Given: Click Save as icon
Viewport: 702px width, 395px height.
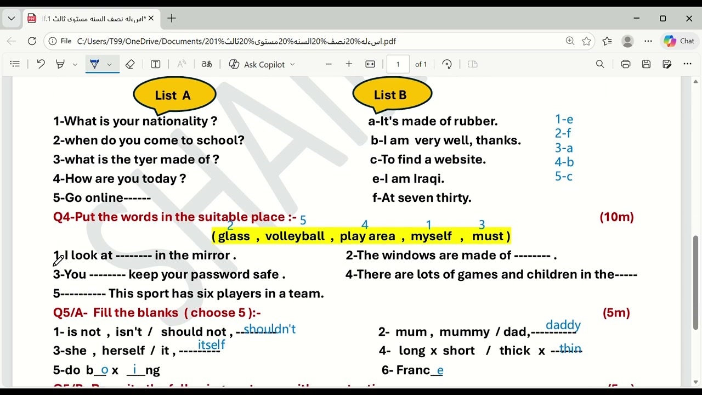Looking at the screenshot, I should [x=667, y=64].
